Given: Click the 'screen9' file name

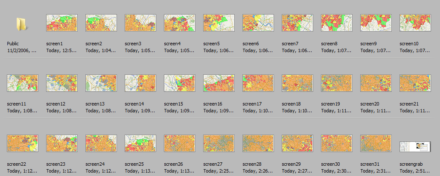Looking at the screenshot, I should click(369, 44).
